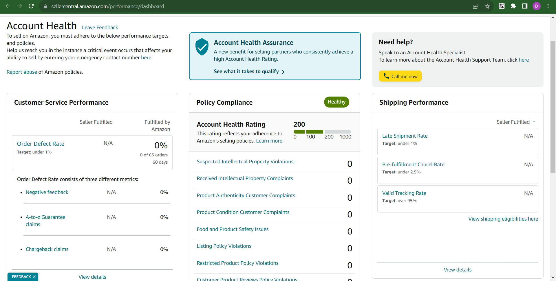The width and height of the screenshot is (556, 281).
Task: Click the FEEDBACK tab label
Action: pos(21,277)
